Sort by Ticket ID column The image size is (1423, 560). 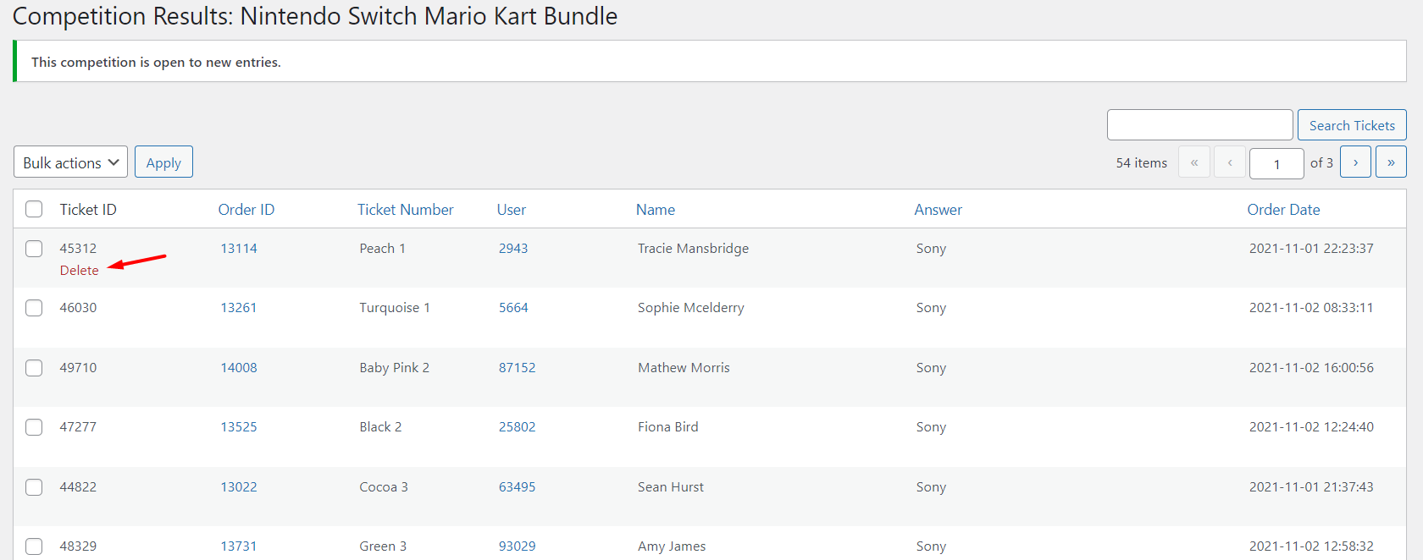pos(88,210)
